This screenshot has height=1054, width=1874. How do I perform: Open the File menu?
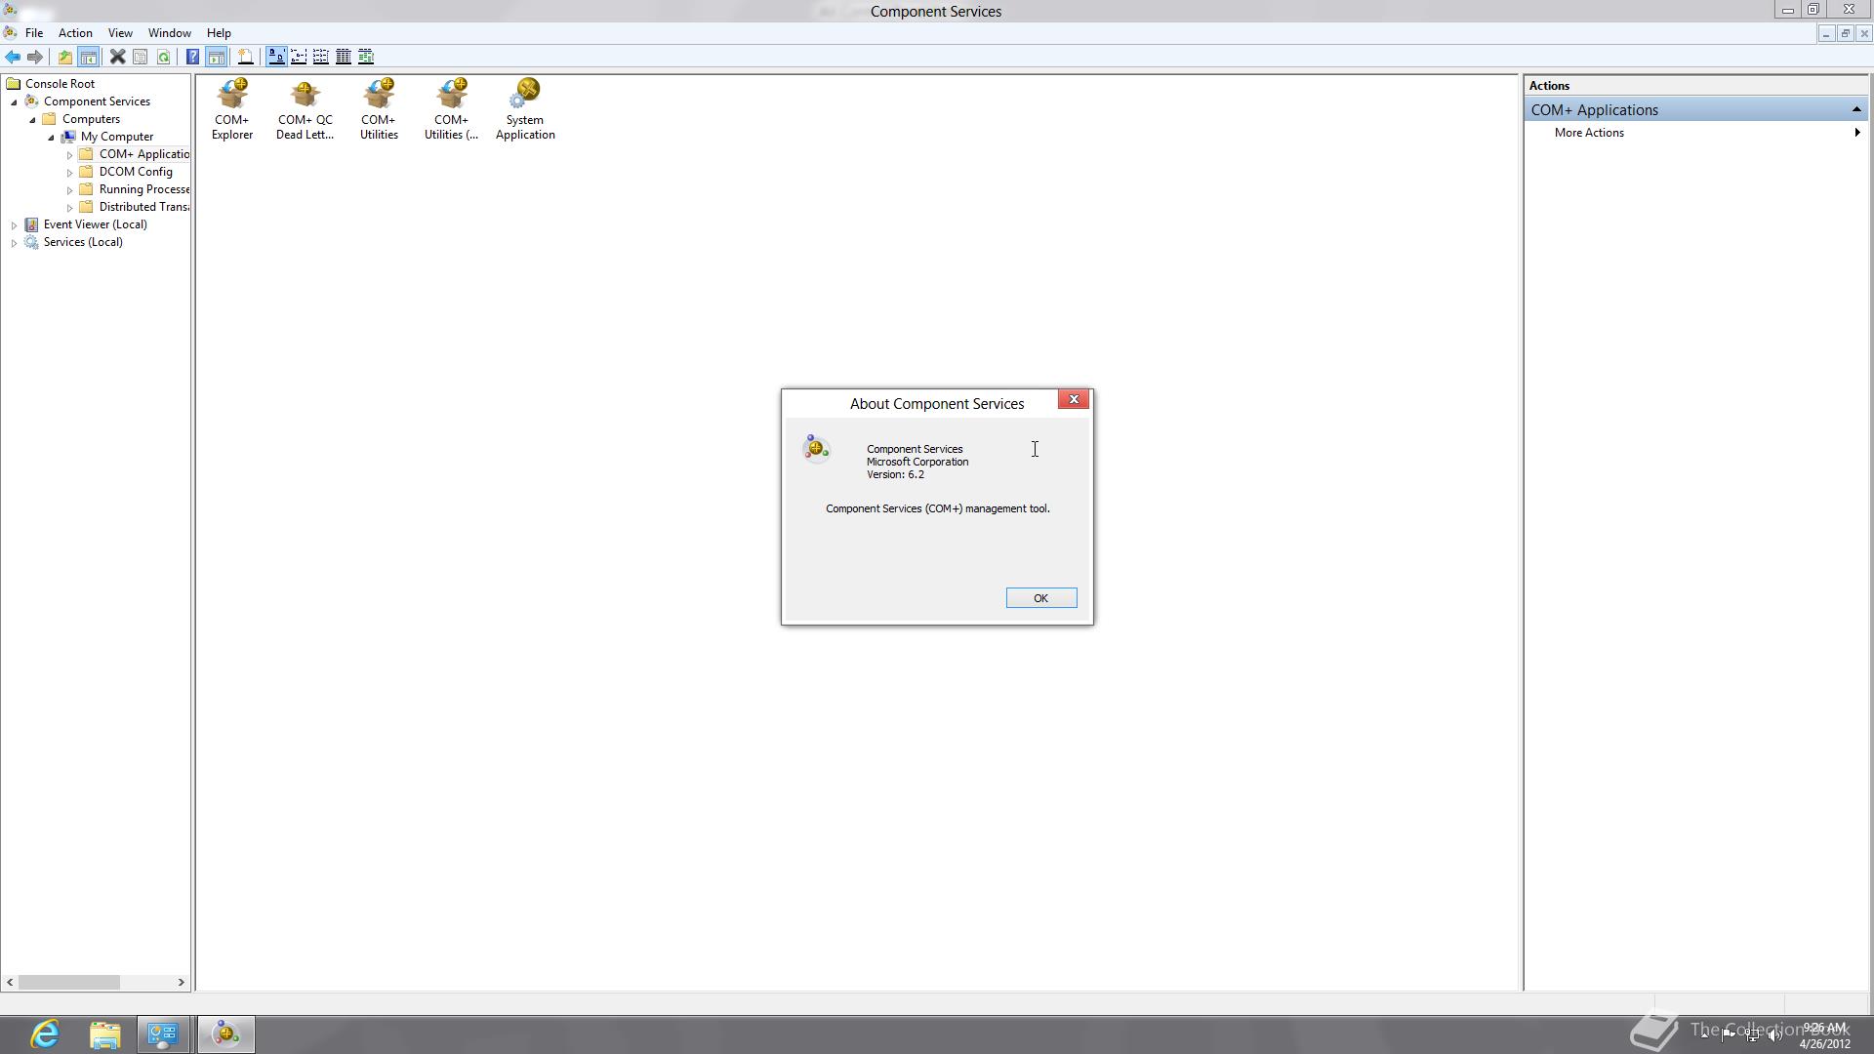point(34,33)
